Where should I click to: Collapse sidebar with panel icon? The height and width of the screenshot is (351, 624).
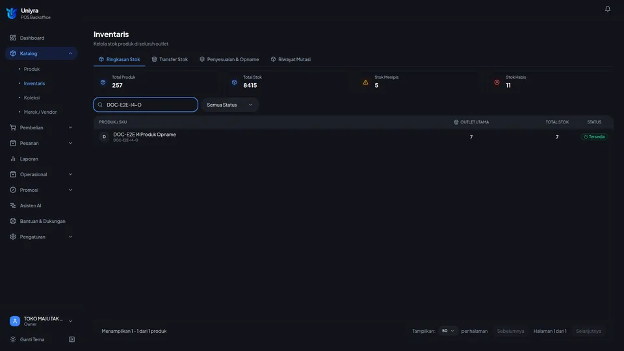tap(71, 339)
